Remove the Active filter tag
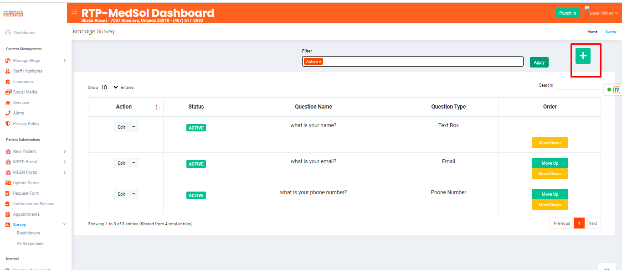The width and height of the screenshot is (622, 270). [x=320, y=62]
